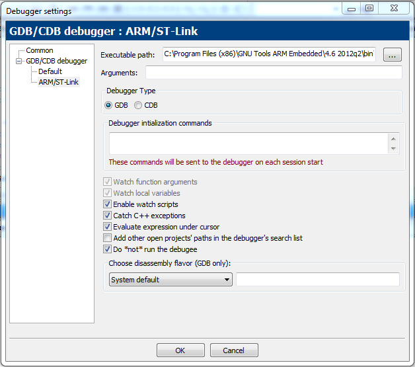This screenshot has height=367, width=415.
Task: Select GDB/CDB debugger tree item
Action: (x=56, y=61)
